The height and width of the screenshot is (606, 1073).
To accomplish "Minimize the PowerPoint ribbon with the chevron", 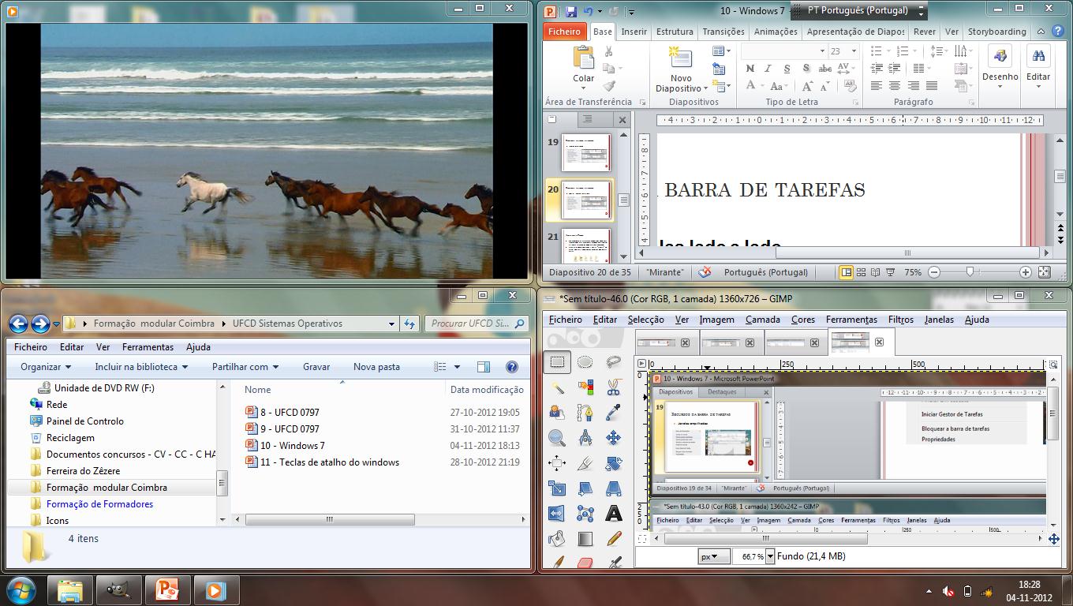I will pyautogui.click(x=1041, y=32).
